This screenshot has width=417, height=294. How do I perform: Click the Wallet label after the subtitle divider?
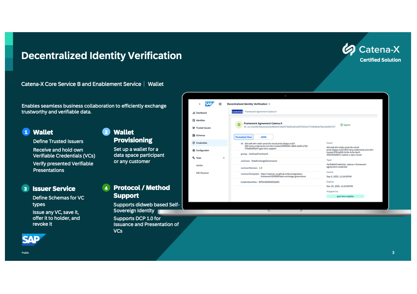[156, 84]
